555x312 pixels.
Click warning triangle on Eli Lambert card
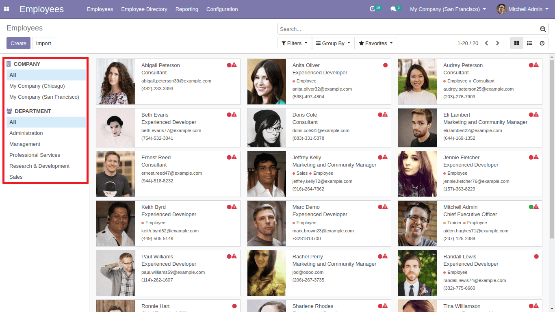[x=536, y=115]
